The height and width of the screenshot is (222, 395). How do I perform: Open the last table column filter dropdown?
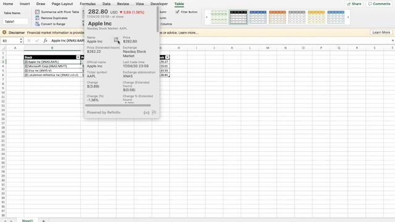pyautogui.click(x=167, y=57)
